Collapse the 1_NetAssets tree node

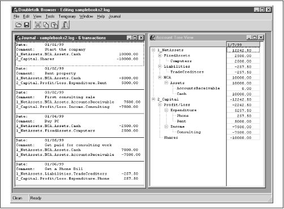pos(153,50)
